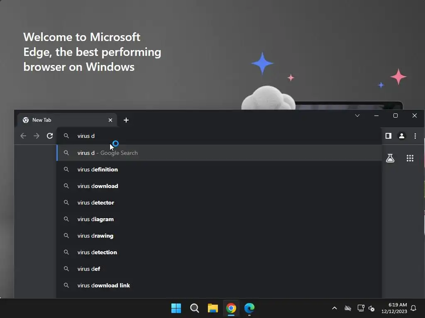This screenshot has height=318, width=425.
Task: Reload the page with the refresh icon
Action: click(x=50, y=136)
